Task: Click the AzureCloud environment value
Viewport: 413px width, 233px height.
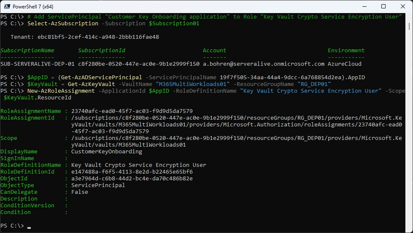Action: point(345,64)
